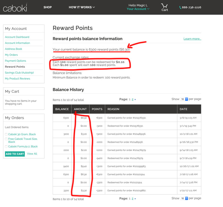This screenshot has height=207, width=223.
Task: Click the phone number 888-738-2226
Action: 192,8
